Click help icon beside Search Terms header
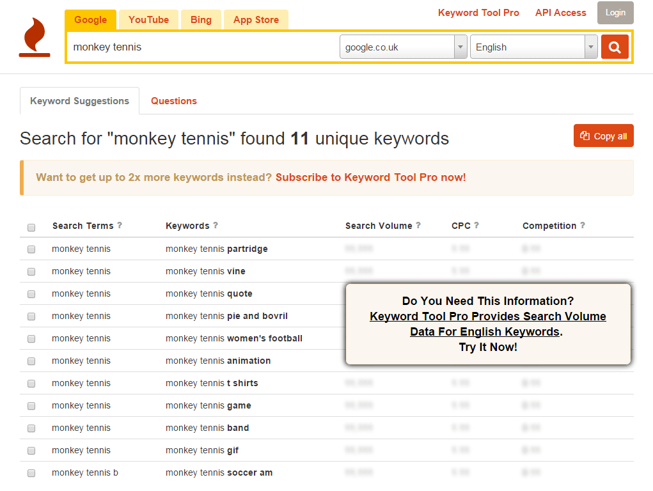The height and width of the screenshot is (491, 653). pyautogui.click(x=120, y=225)
